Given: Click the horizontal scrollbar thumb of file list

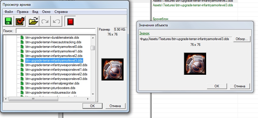Looking at the screenshot, I should pos(33,99).
